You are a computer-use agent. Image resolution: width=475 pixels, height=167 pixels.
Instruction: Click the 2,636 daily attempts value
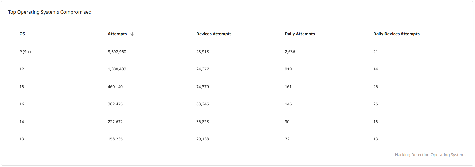[x=290, y=52]
